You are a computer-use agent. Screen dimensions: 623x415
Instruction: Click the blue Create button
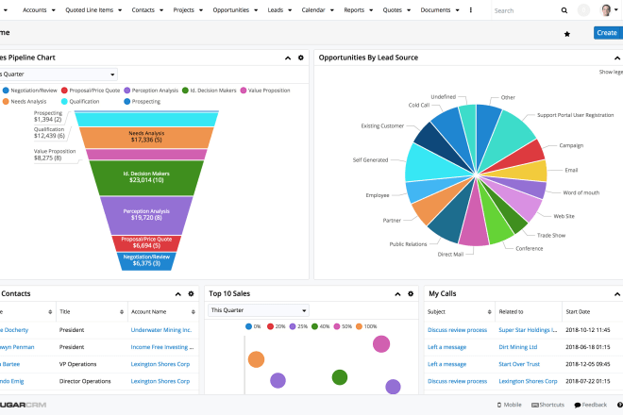[608, 33]
